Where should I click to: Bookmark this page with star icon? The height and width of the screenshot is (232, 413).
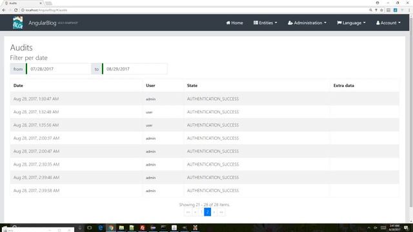[x=381, y=10]
